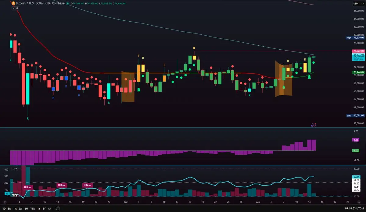Click the 86,000.00 price axis level
This screenshot has height=212, width=366.
coord(359,11)
